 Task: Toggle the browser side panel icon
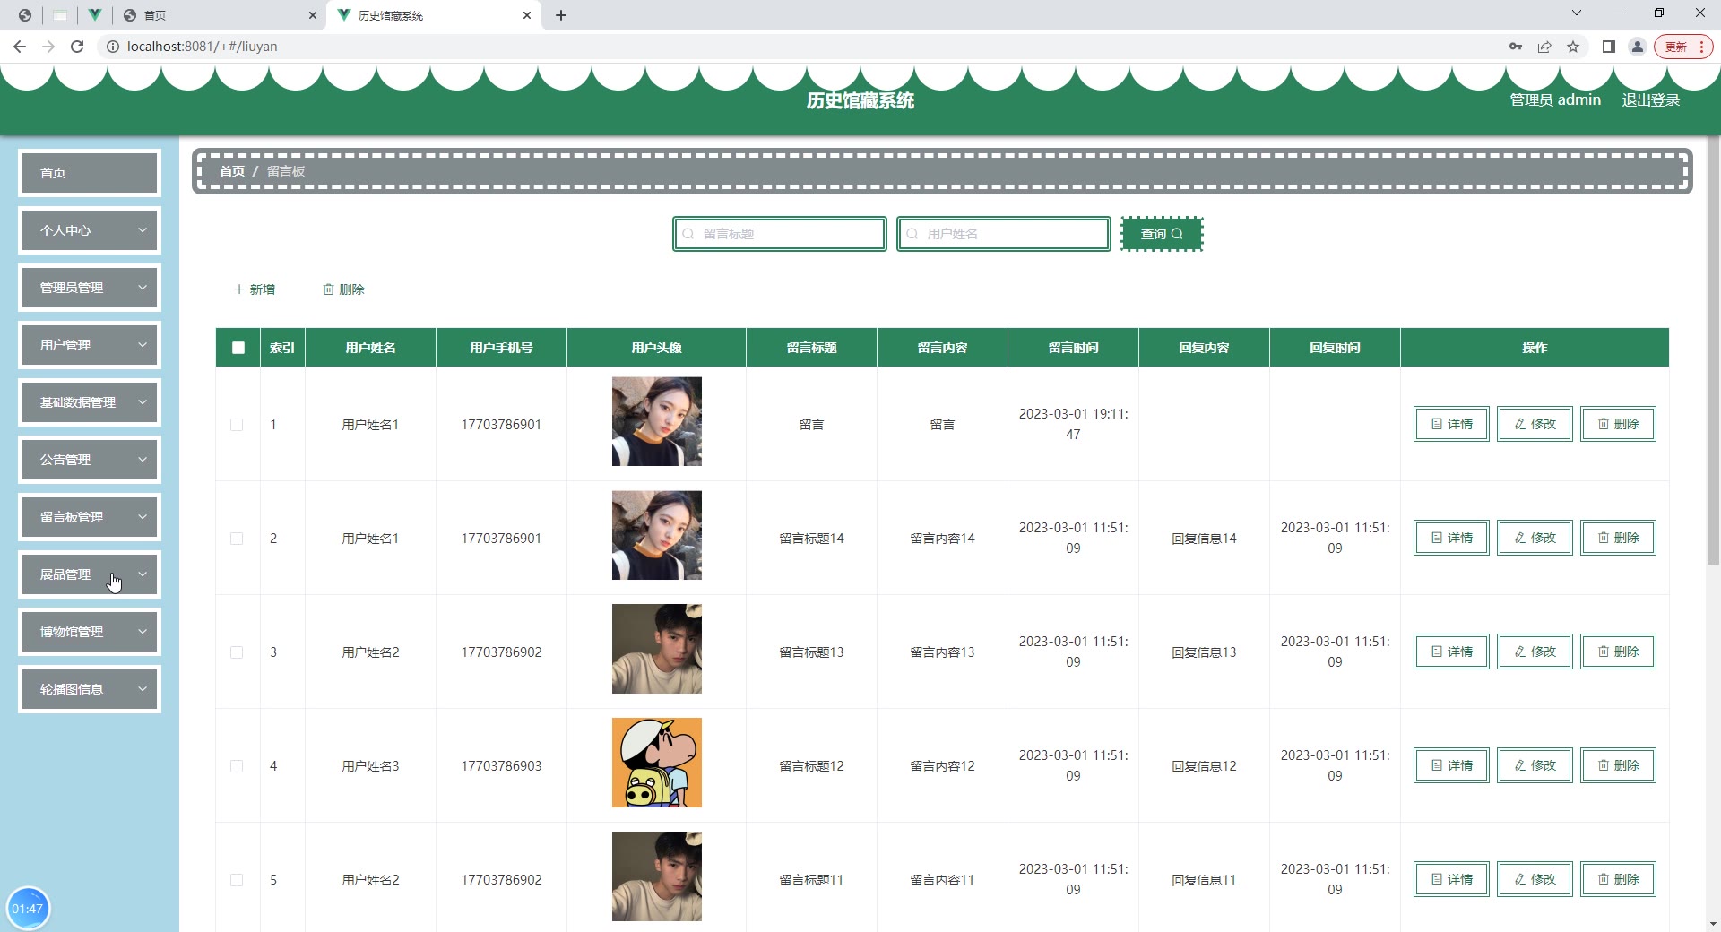[1609, 47]
